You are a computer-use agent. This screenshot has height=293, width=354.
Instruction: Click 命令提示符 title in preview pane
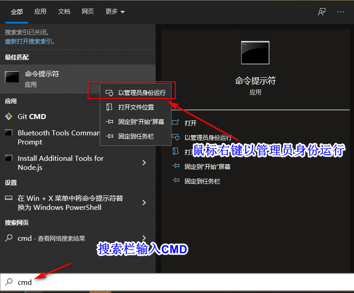click(x=256, y=81)
